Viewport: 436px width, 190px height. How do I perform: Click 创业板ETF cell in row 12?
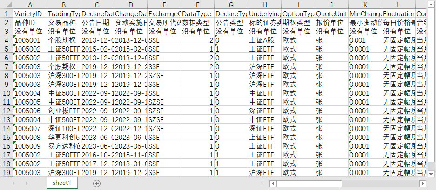[64, 111]
